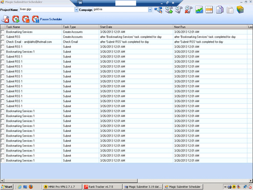Click the Pause Scheduler label
Image resolution: width=253 pixels, height=190 pixels.
51,19
